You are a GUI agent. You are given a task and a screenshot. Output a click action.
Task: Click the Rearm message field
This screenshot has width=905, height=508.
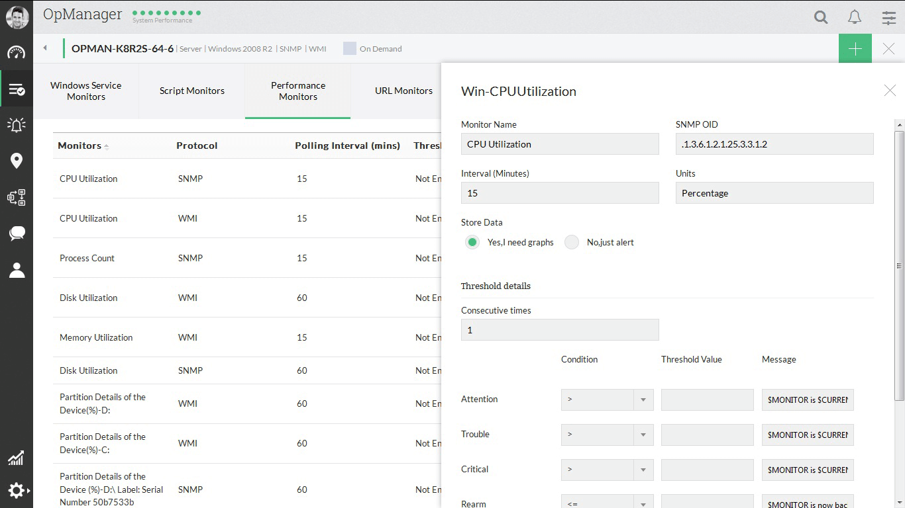click(808, 501)
